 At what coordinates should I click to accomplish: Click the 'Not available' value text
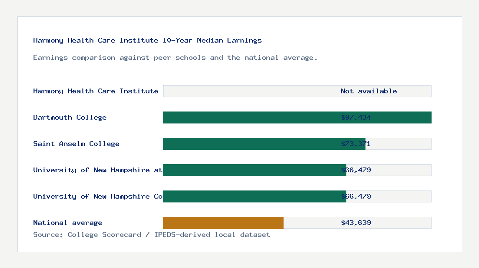point(368,91)
